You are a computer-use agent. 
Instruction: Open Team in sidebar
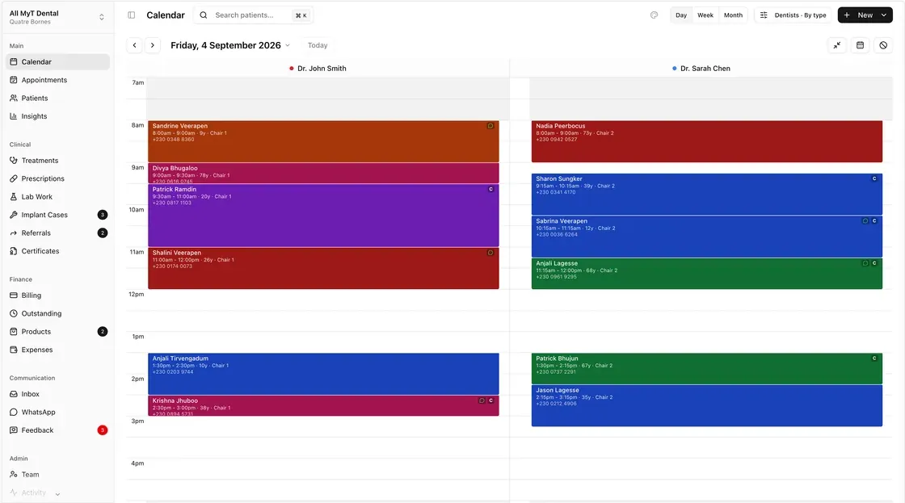(x=57, y=474)
